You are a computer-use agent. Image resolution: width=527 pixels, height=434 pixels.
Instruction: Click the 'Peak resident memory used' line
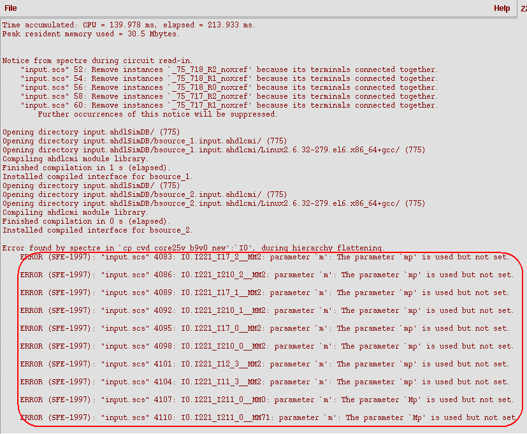click(91, 34)
